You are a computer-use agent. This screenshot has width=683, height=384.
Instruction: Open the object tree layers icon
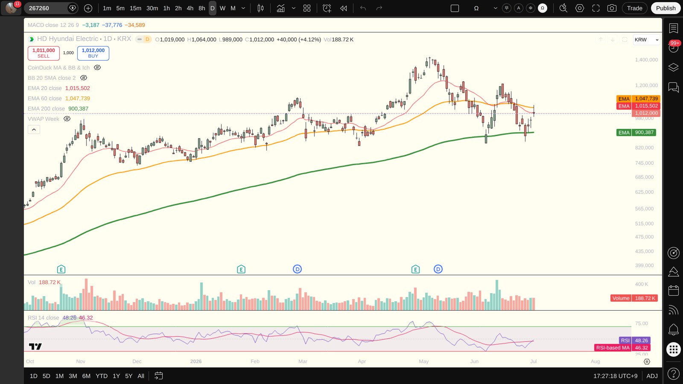pyautogui.click(x=674, y=67)
